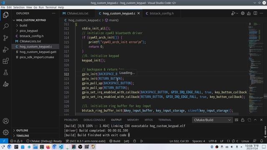Screen dimensions: 267x150
Task: Click Ln 322, Col 33 indicator
Action: pos(179,141)
